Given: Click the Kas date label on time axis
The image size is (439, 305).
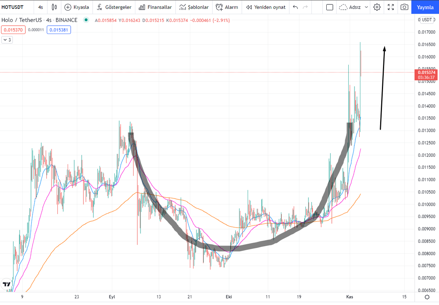Looking at the screenshot, I should click(x=350, y=297).
